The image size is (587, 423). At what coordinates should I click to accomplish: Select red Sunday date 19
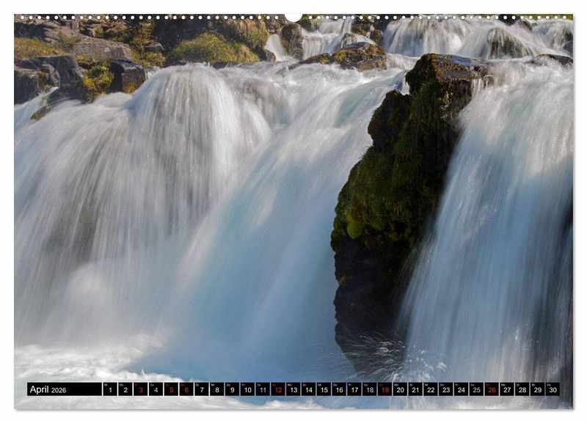click(384, 389)
